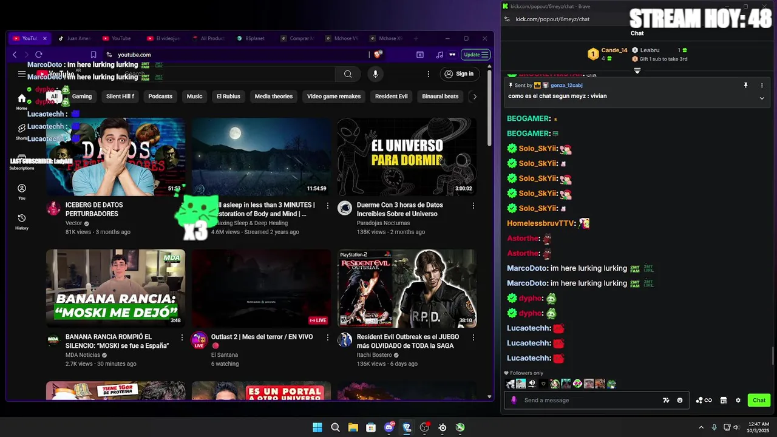Screen dimensions: 777x437
Task: Open the You section in YouTube sidebar
Action: click(x=22, y=192)
